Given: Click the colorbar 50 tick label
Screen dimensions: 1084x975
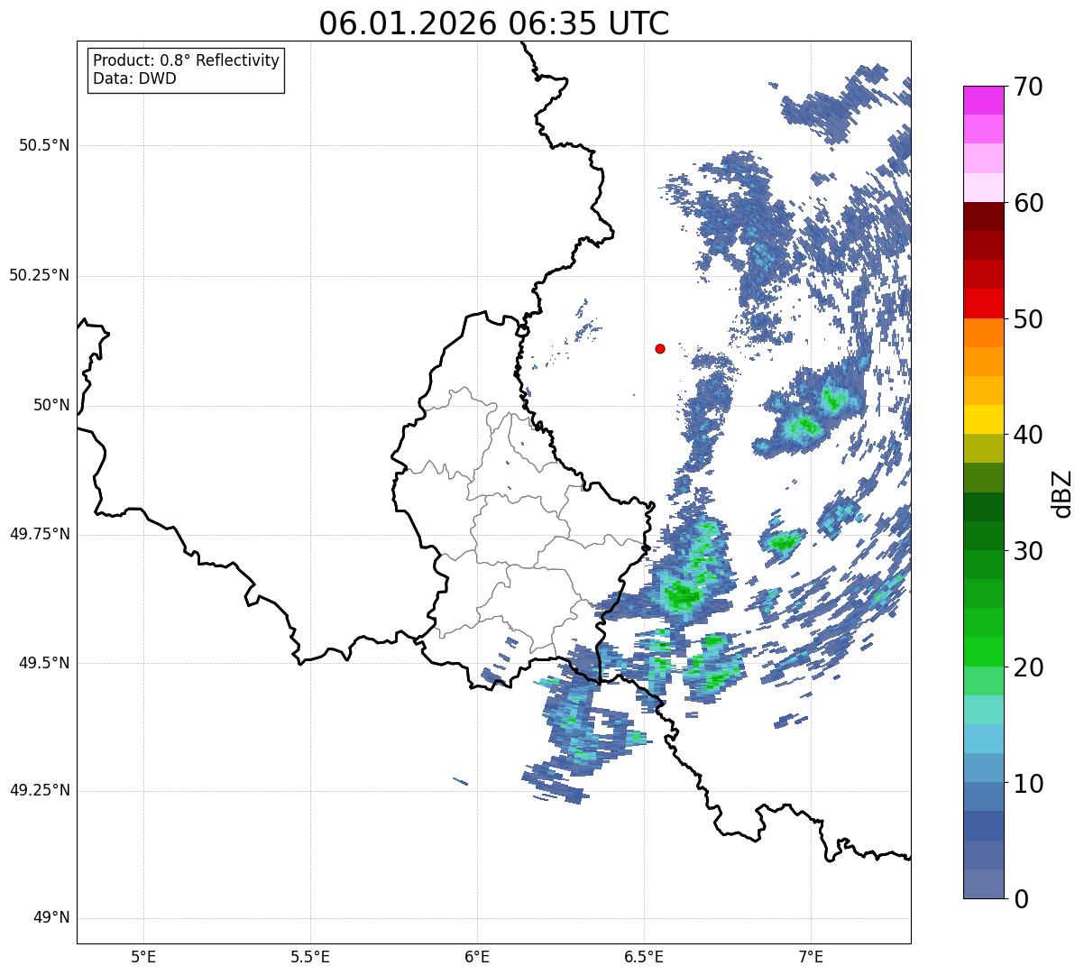Looking at the screenshot, I should point(1028,319).
